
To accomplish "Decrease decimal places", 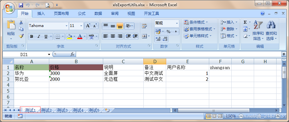I will [165, 39].
